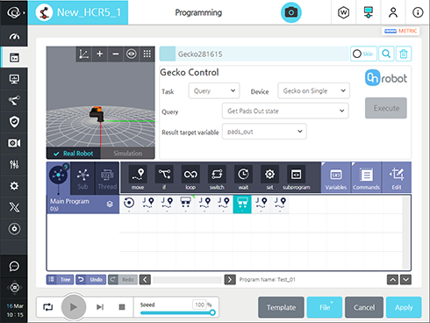This screenshot has width=430, height=323.
Task: Select the wait command icon
Action: pyautogui.click(x=243, y=177)
